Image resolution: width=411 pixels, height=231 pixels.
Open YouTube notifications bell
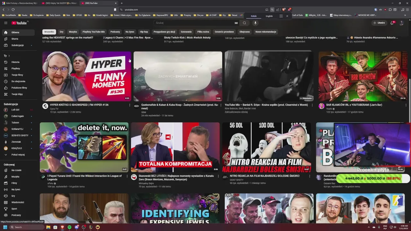[392, 23]
